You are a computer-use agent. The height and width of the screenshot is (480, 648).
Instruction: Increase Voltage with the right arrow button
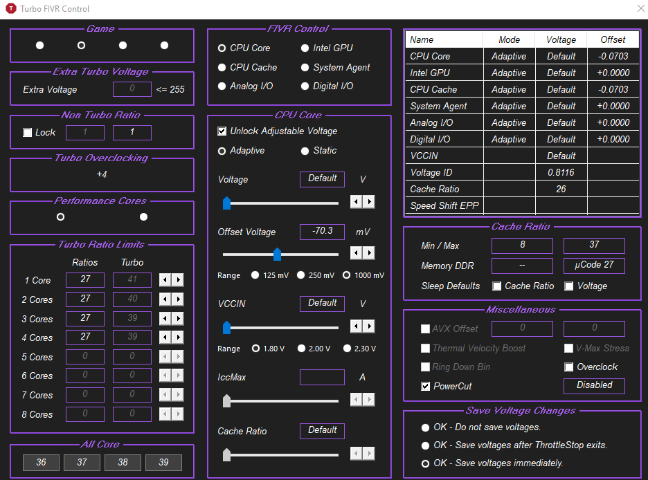(x=369, y=202)
